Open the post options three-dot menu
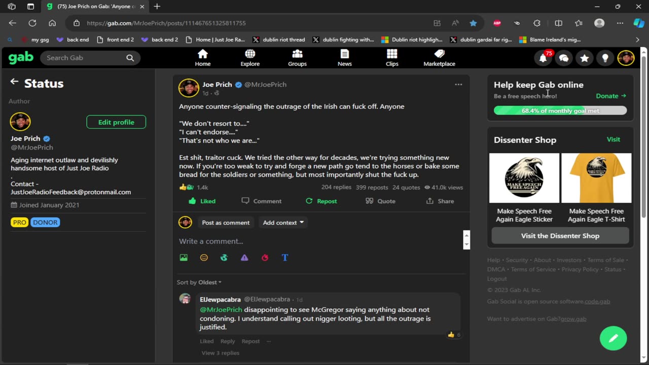The width and height of the screenshot is (649, 365). pyautogui.click(x=458, y=85)
